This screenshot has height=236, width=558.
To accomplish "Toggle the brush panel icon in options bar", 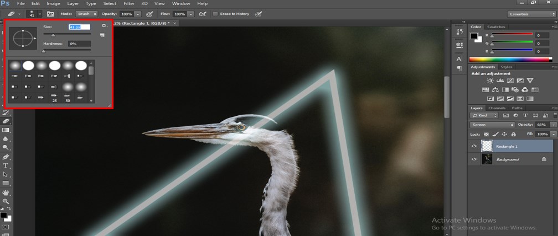I will coord(50,13).
